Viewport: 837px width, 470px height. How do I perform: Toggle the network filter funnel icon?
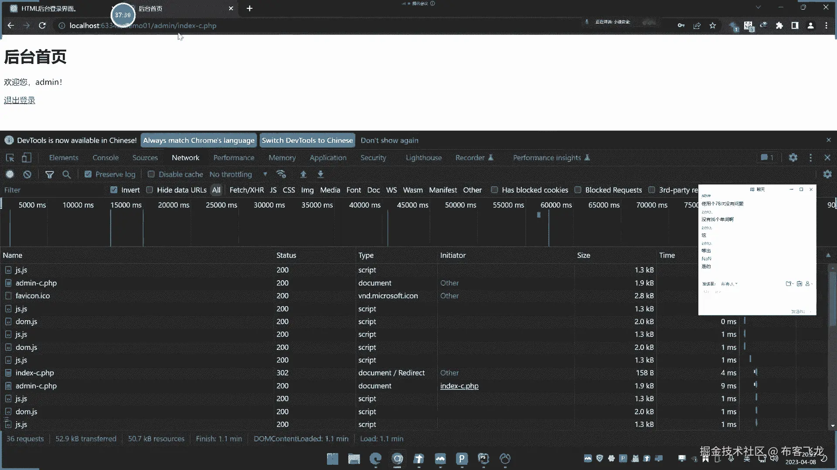50,175
